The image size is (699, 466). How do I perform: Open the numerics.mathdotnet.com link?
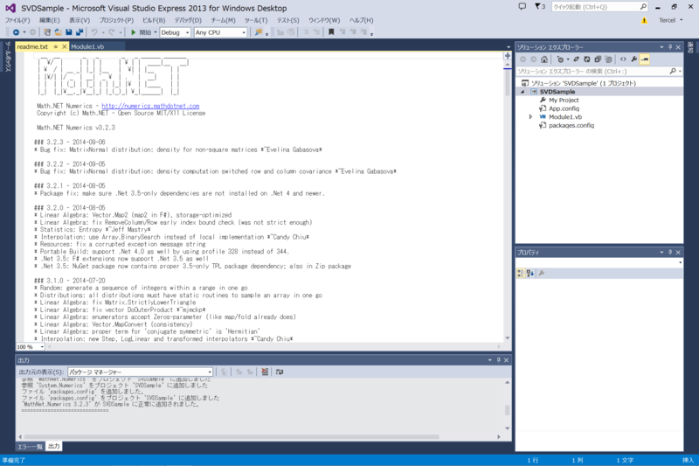(x=150, y=106)
